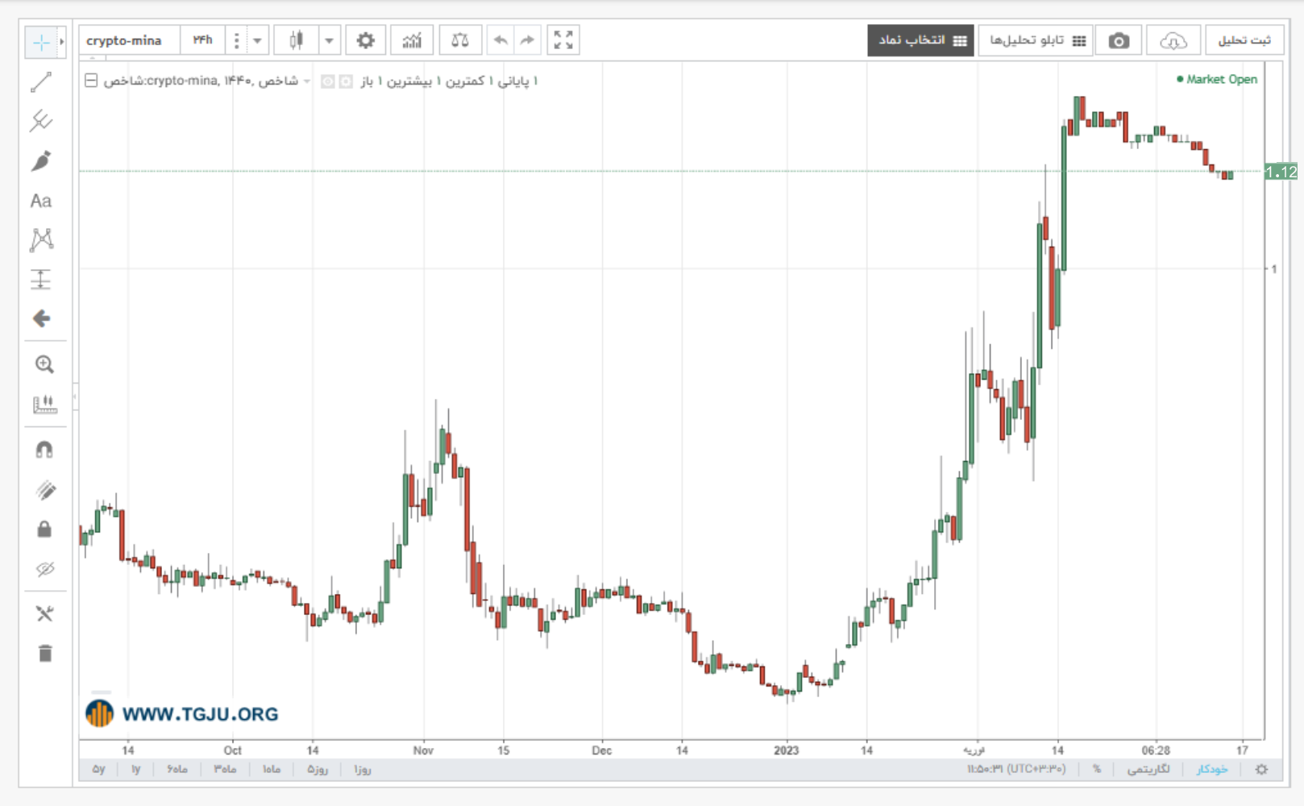Click the انتخاب نماد button
1304x806 pixels.
tap(920, 40)
